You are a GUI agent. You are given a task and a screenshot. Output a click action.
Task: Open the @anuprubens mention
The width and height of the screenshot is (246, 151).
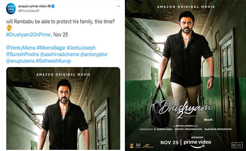click(20, 61)
